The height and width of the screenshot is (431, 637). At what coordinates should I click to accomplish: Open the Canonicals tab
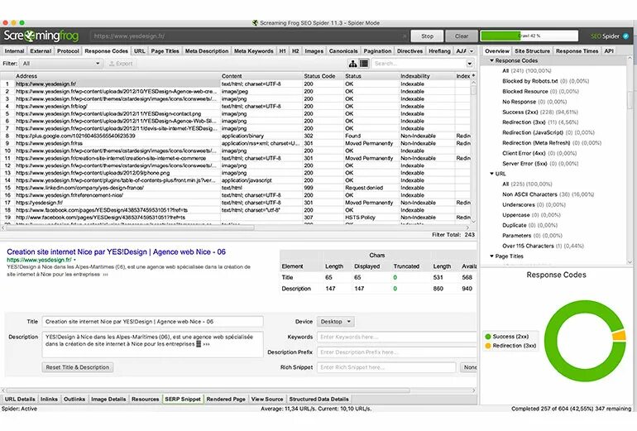[343, 51]
